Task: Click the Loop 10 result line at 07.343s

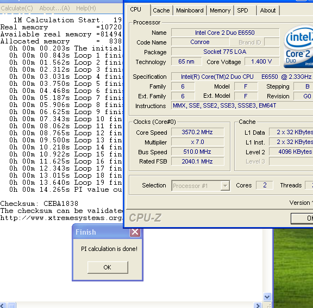Action: [x=66, y=119]
